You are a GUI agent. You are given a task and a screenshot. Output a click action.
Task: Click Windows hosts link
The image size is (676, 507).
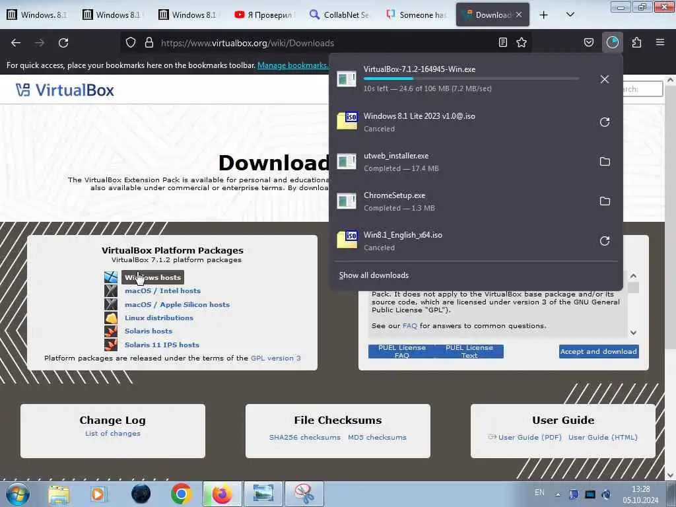[x=152, y=278]
